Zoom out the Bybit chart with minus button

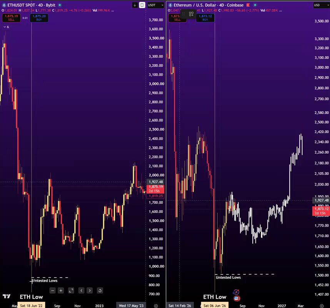53,291
